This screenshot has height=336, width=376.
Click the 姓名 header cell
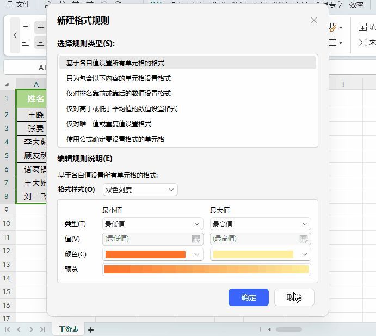[32, 99]
